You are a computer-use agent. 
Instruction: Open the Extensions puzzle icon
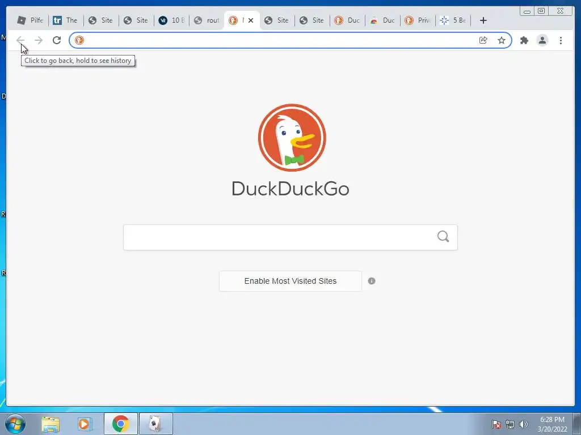pyautogui.click(x=524, y=40)
